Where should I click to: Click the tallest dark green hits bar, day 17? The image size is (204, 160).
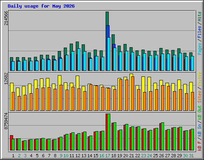point(107,18)
